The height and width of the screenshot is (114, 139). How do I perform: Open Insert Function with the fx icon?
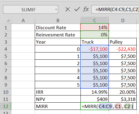tap(86, 9)
